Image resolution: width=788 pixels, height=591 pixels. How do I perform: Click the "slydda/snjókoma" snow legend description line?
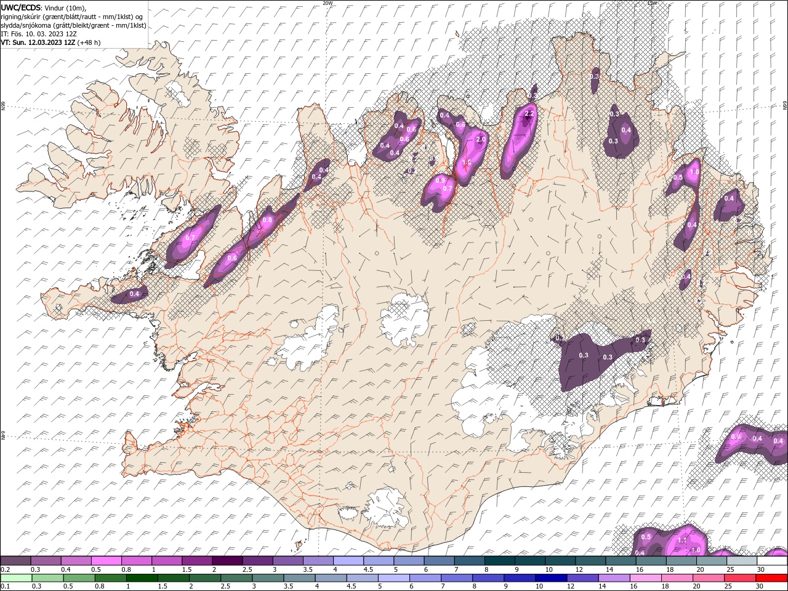pos(73,25)
